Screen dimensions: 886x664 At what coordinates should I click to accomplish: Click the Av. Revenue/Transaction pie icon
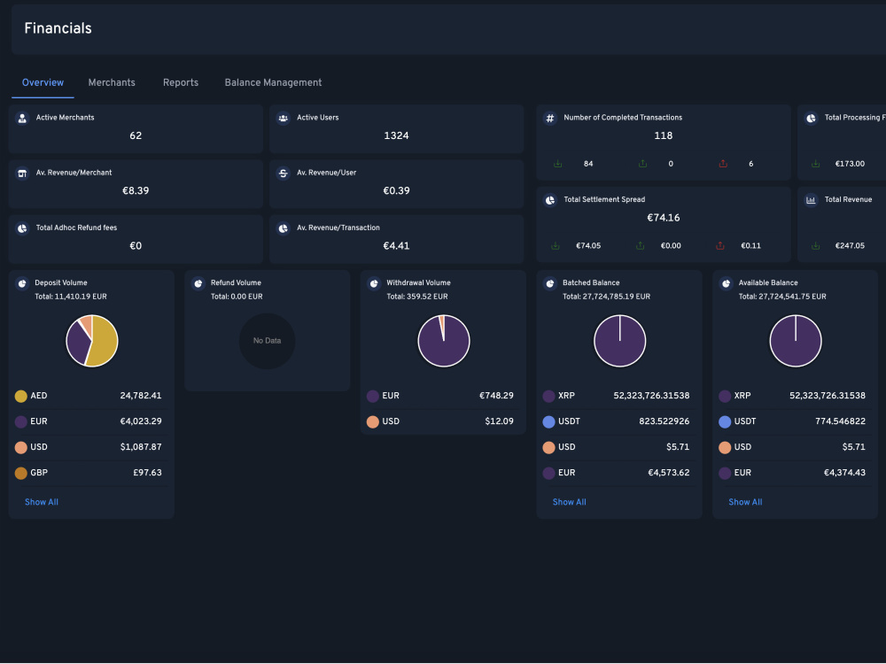point(284,228)
